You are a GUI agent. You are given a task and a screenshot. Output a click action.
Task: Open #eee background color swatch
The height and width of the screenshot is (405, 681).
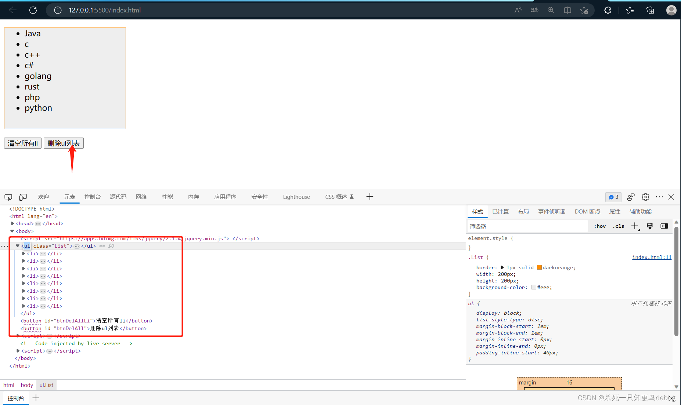(534, 287)
